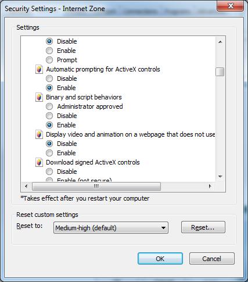This screenshot has height=282, width=248.
Task: Click the Display video and animation setting icon
Action: click(x=39, y=134)
